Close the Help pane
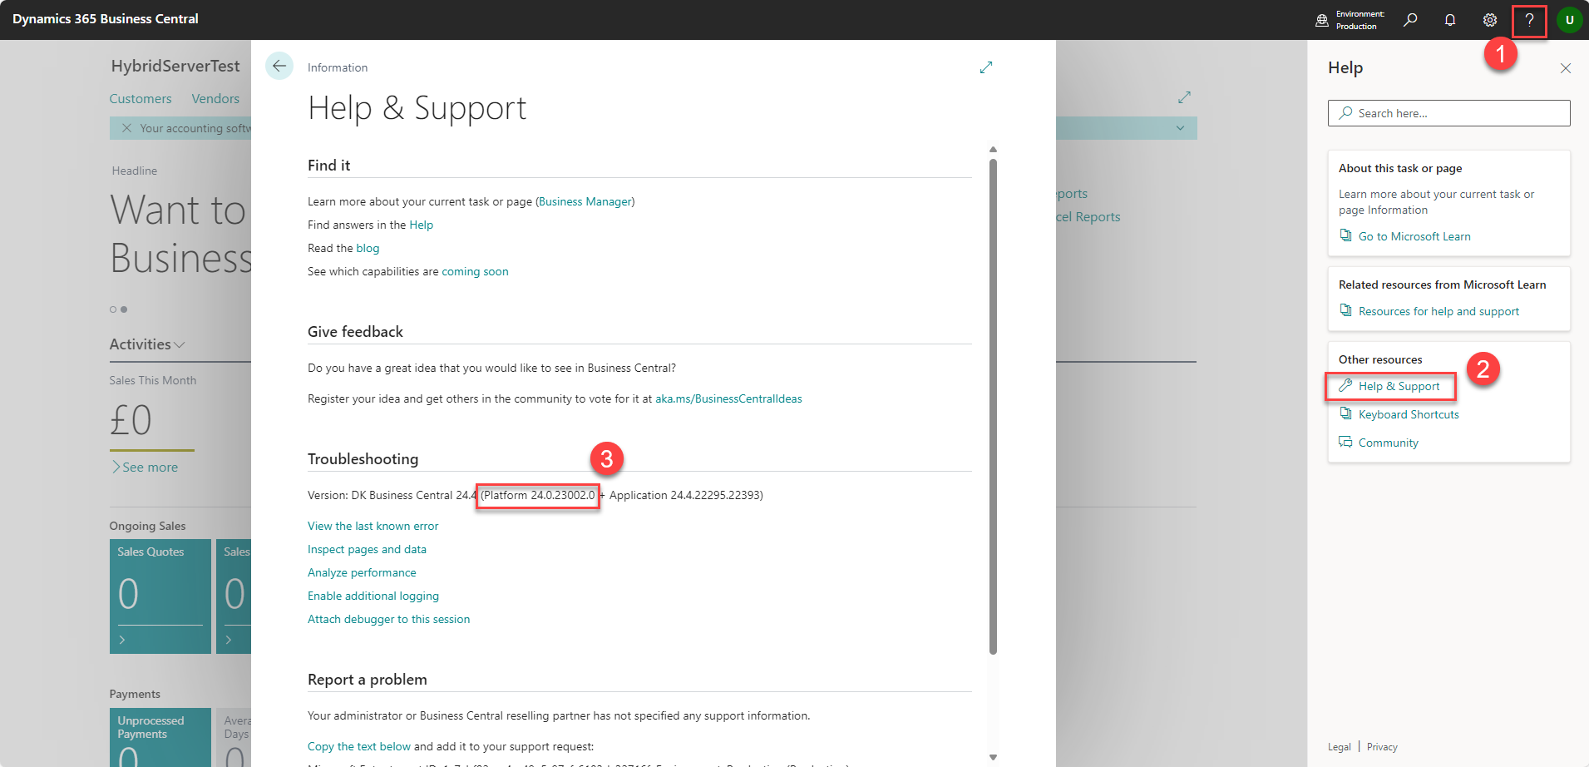The height and width of the screenshot is (767, 1589). coord(1566,68)
